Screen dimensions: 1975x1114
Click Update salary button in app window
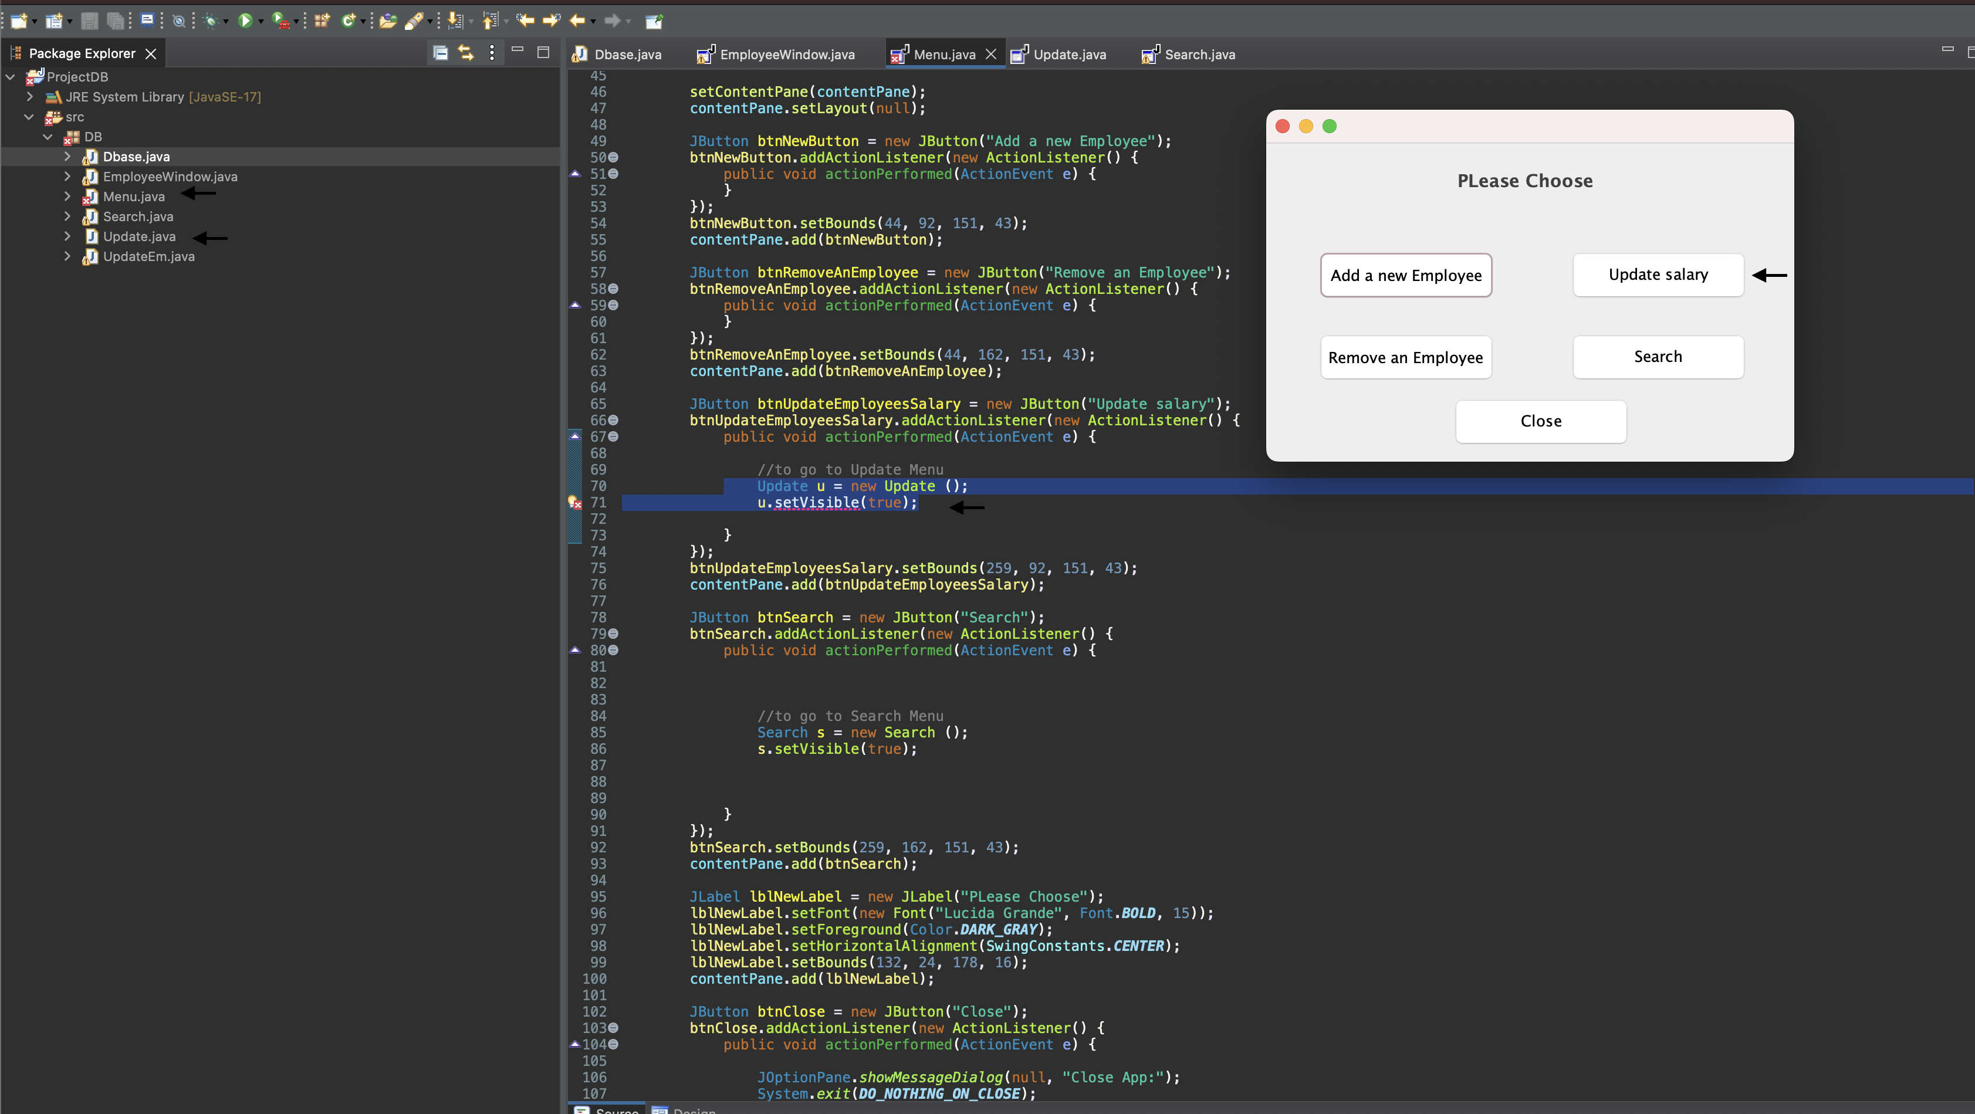[1658, 275]
